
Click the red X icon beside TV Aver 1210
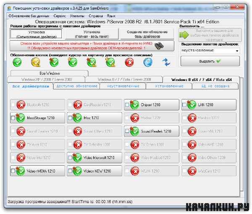click(x=21, y=144)
